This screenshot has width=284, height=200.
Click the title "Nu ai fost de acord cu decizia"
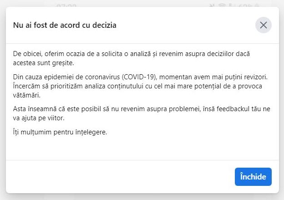[65, 25]
